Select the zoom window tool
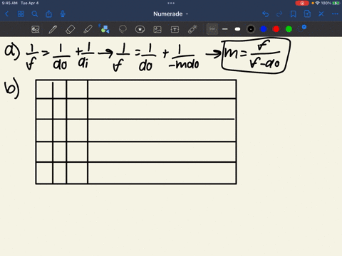The image size is (342, 256). (x=36, y=29)
